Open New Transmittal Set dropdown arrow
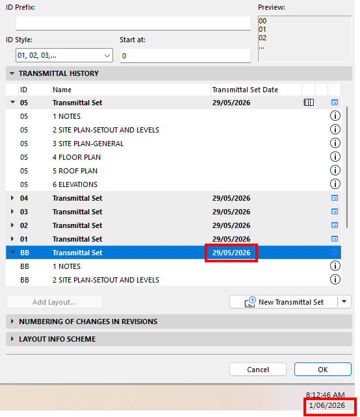360x417 pixels. (x=344, y=301)
